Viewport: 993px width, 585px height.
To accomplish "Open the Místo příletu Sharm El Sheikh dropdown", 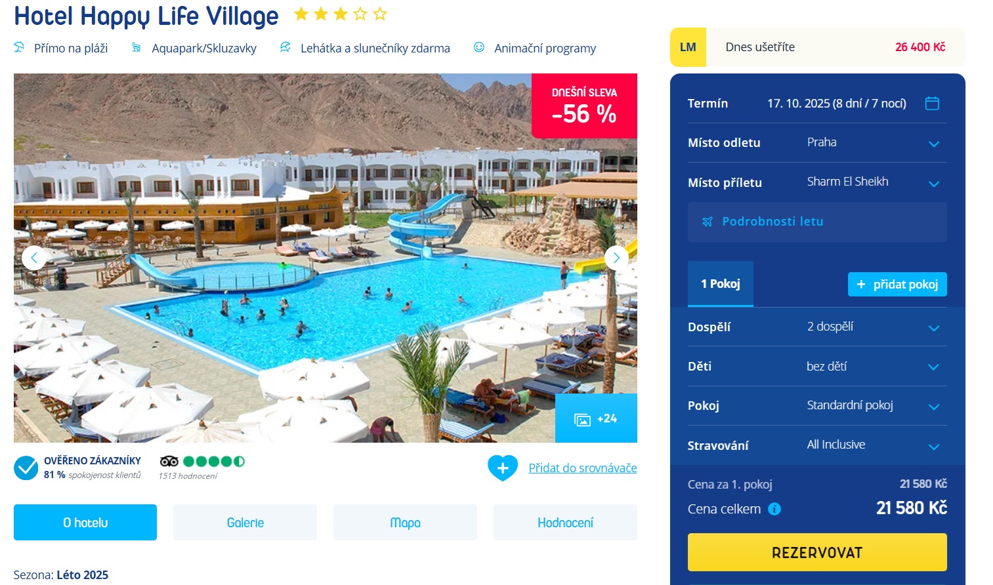I will tap(817, 182).
